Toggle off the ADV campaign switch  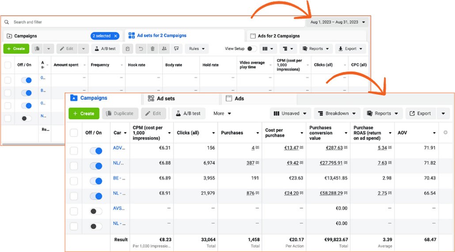[96, 151]
